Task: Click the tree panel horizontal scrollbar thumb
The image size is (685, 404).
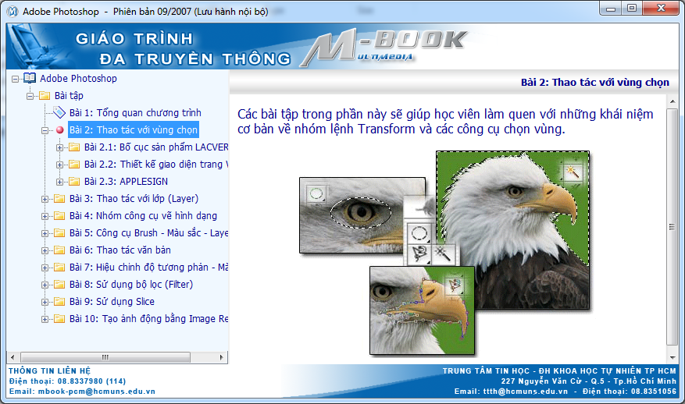Action: [105, 357]
